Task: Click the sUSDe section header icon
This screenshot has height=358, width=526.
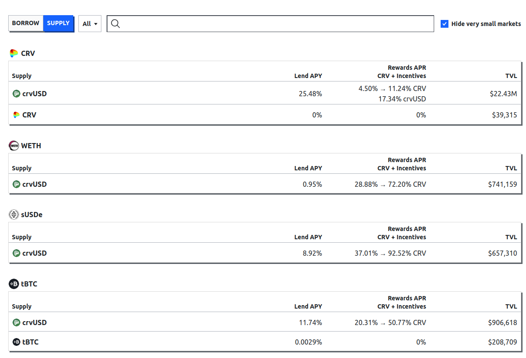Action: pos(14,215)
